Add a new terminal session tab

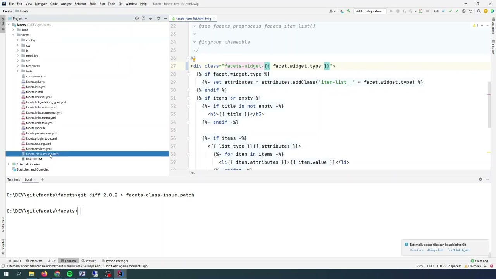[43, 179]
